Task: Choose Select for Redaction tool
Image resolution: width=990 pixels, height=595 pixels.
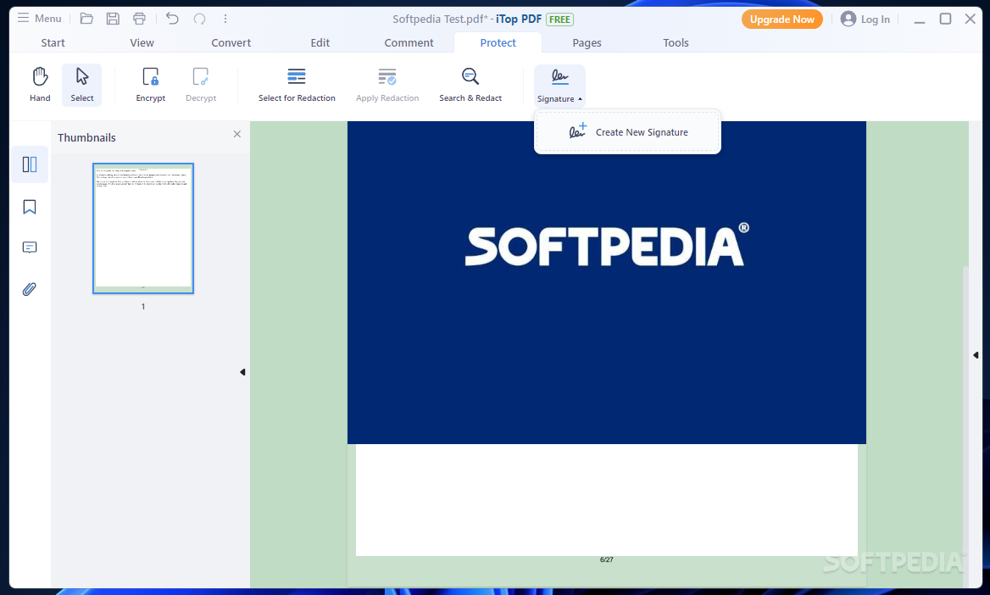Action: coord(297,85)
